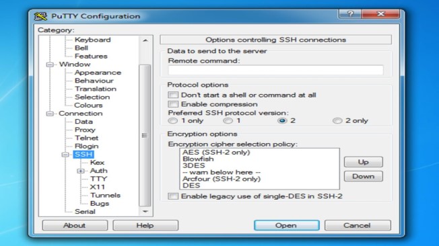Click the question mark help button in title bar
This screenshot has width=439, height=246.
tap(350, 14)
